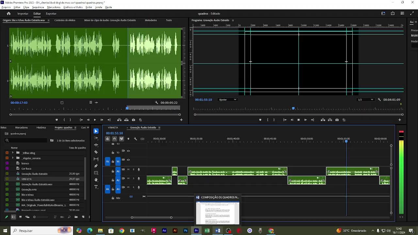The height and width of the screenshot is (235, 418).
Task: Open Quick Export share icon
Action: [x=393, y=13]
